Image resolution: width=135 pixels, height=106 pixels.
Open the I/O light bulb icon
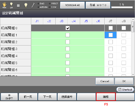click(x=11, y=5)
